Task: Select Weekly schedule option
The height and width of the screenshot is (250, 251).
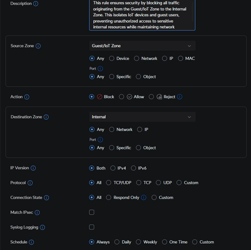Action: click(x=139, y=242)
